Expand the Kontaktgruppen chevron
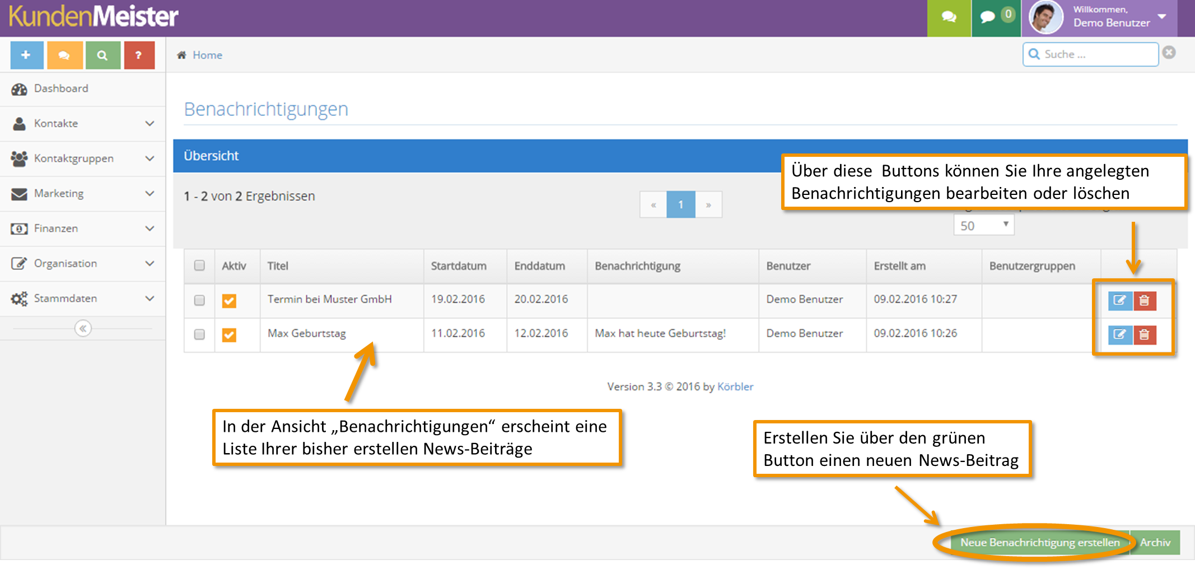The image size is (1195, 569). tap(150, 158)
